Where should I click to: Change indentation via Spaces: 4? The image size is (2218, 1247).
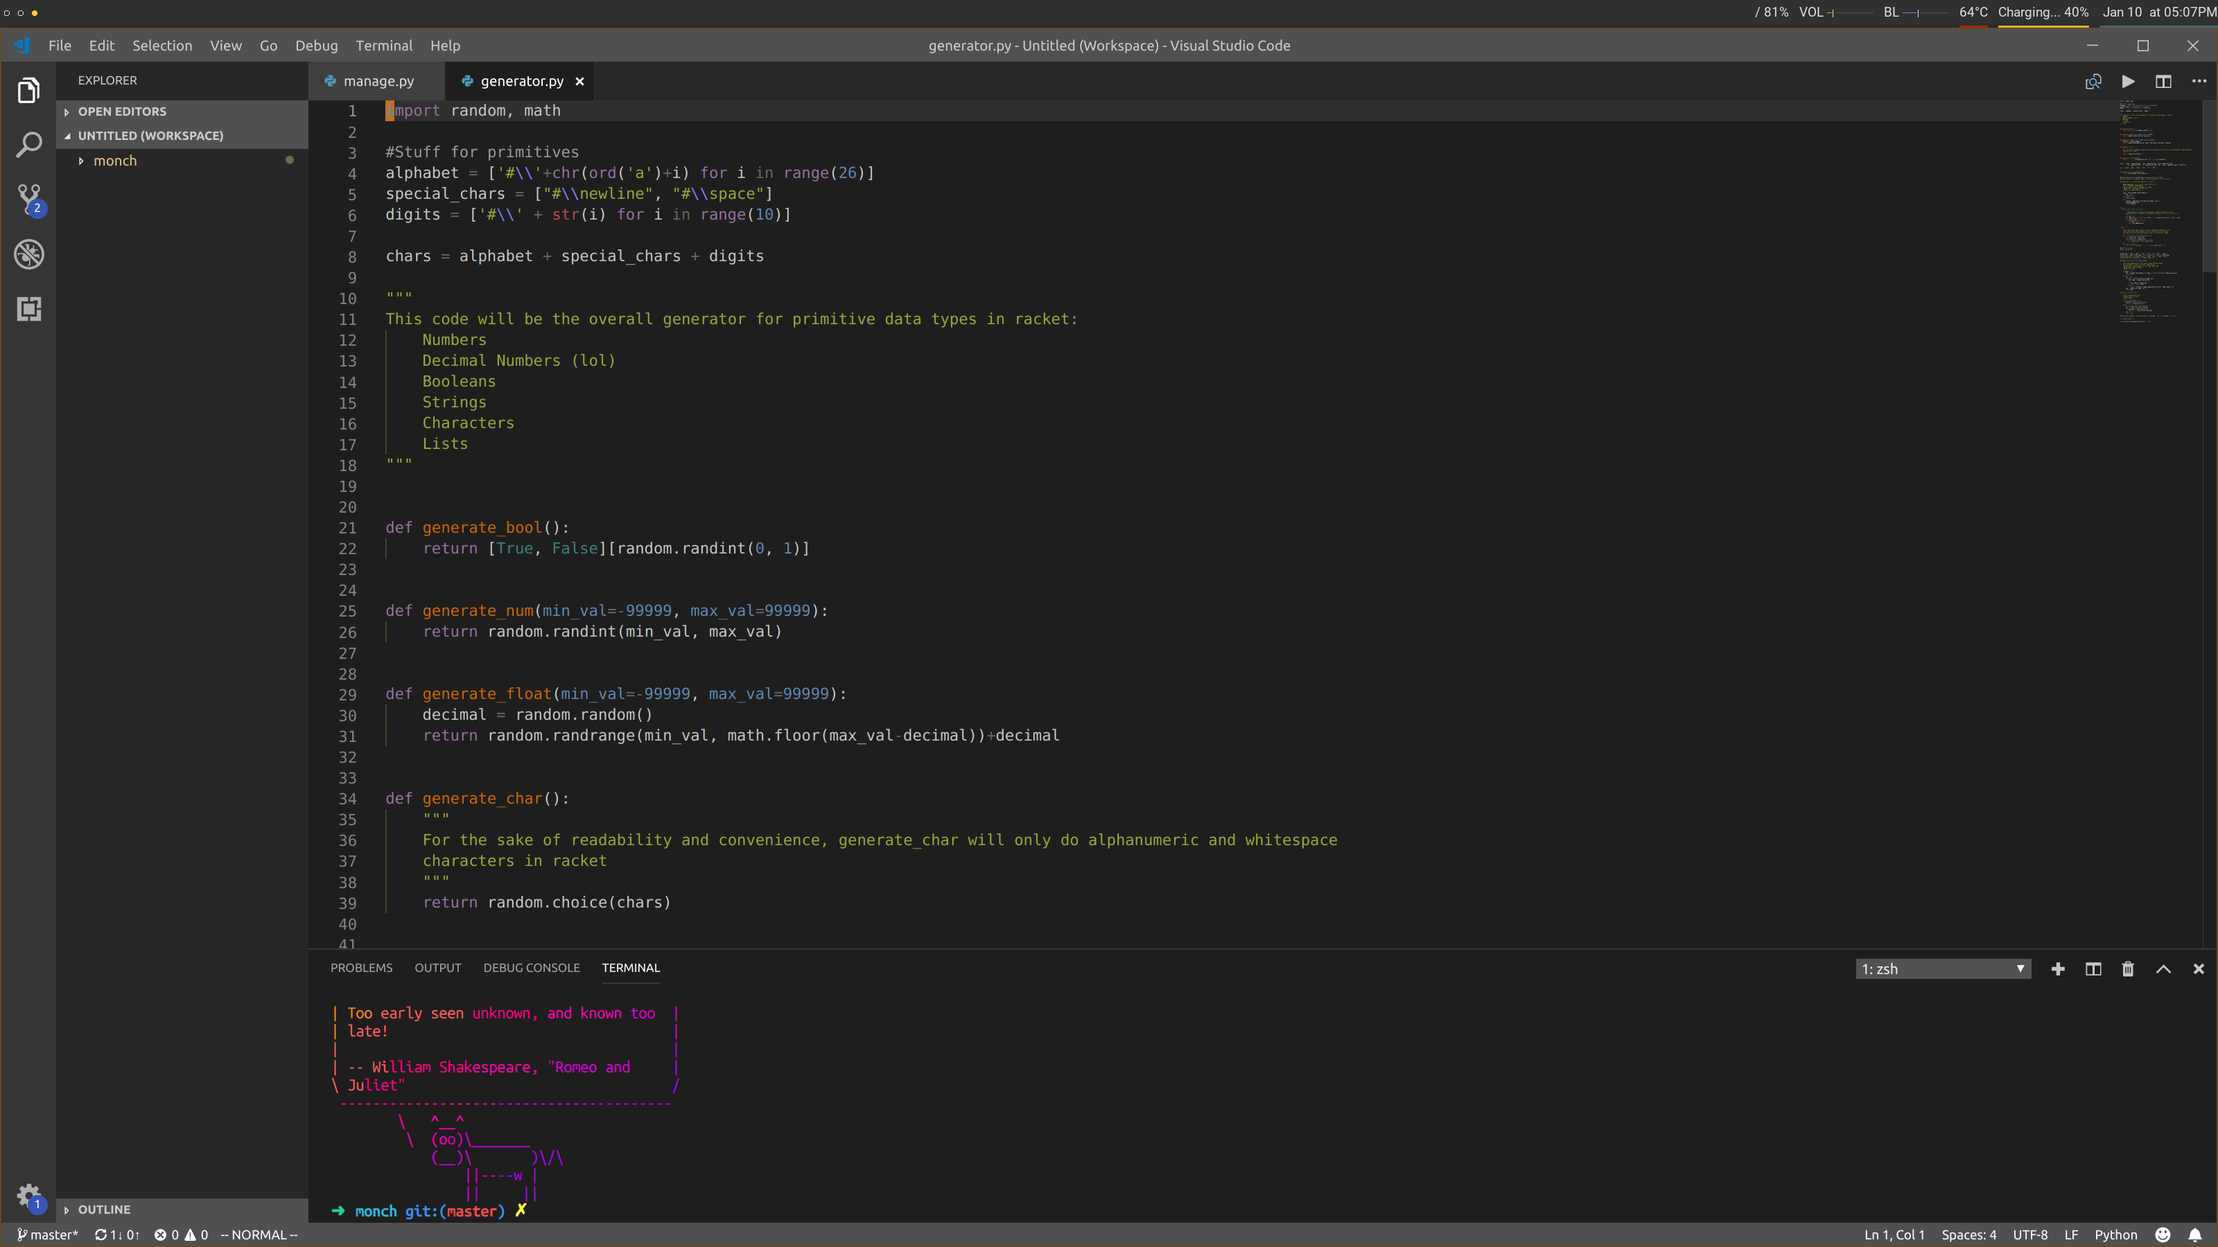tap(1968, 1235)
